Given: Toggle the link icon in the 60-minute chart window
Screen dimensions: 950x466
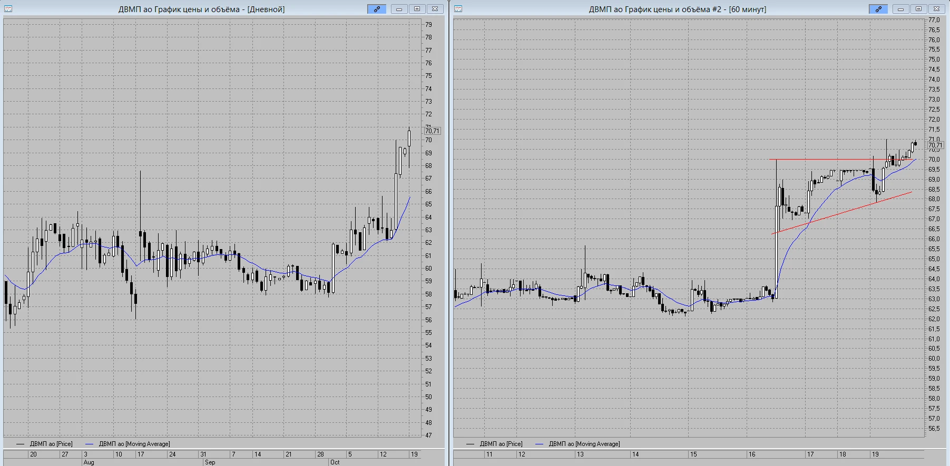Looking at the screenshot, I should click(878, 9).
